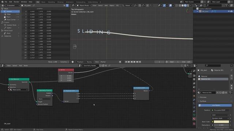234x131 pixels.
Task: Click the End frame field
Action: pos(186,62)
